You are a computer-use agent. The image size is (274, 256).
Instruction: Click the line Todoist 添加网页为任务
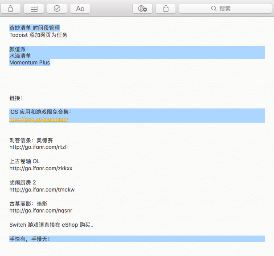point(38,35)
